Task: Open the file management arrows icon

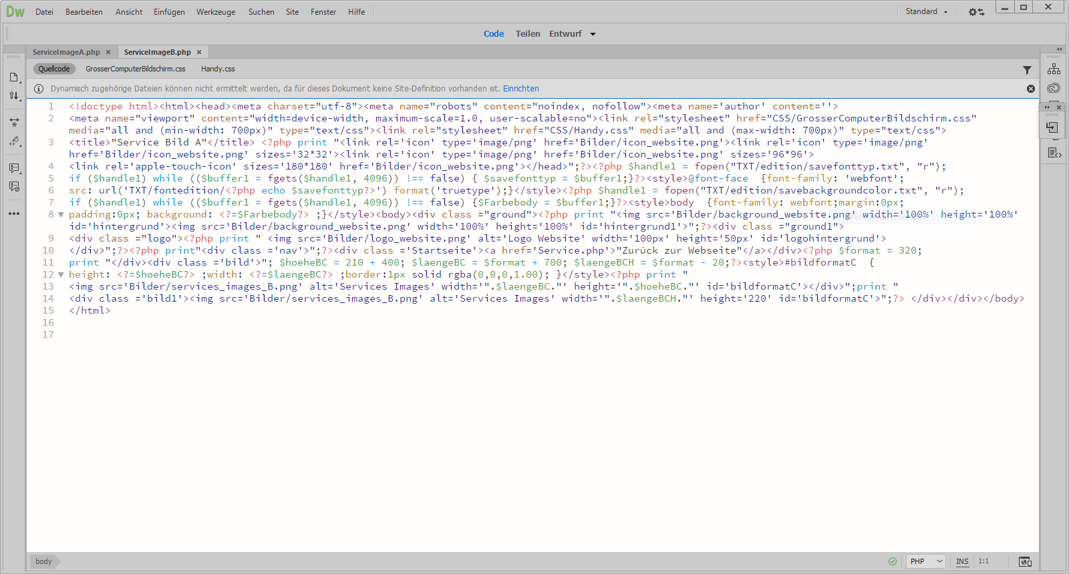Action: pos(14,96)
